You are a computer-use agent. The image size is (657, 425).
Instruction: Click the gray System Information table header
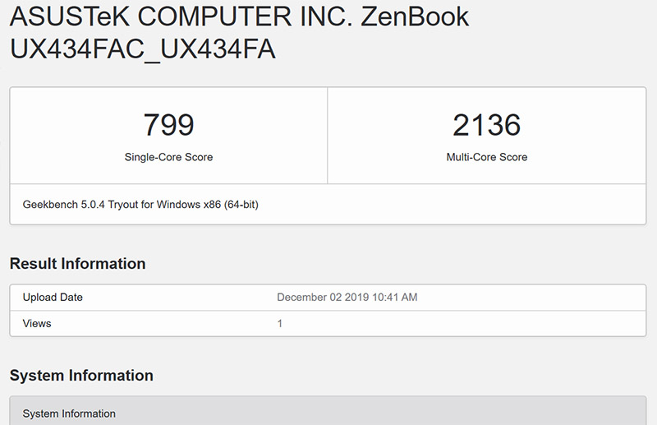tap(69, 413)
